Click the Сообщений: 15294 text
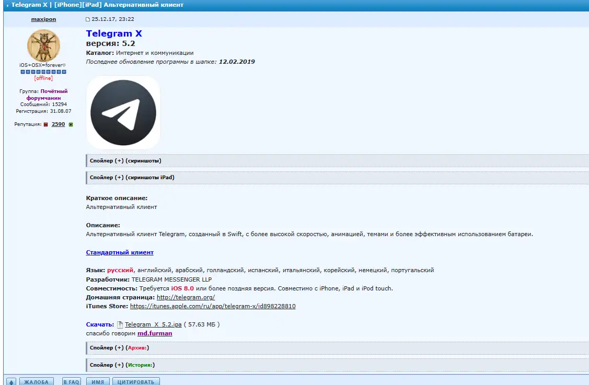The image size is (589, 385). [x=43, y=104]
